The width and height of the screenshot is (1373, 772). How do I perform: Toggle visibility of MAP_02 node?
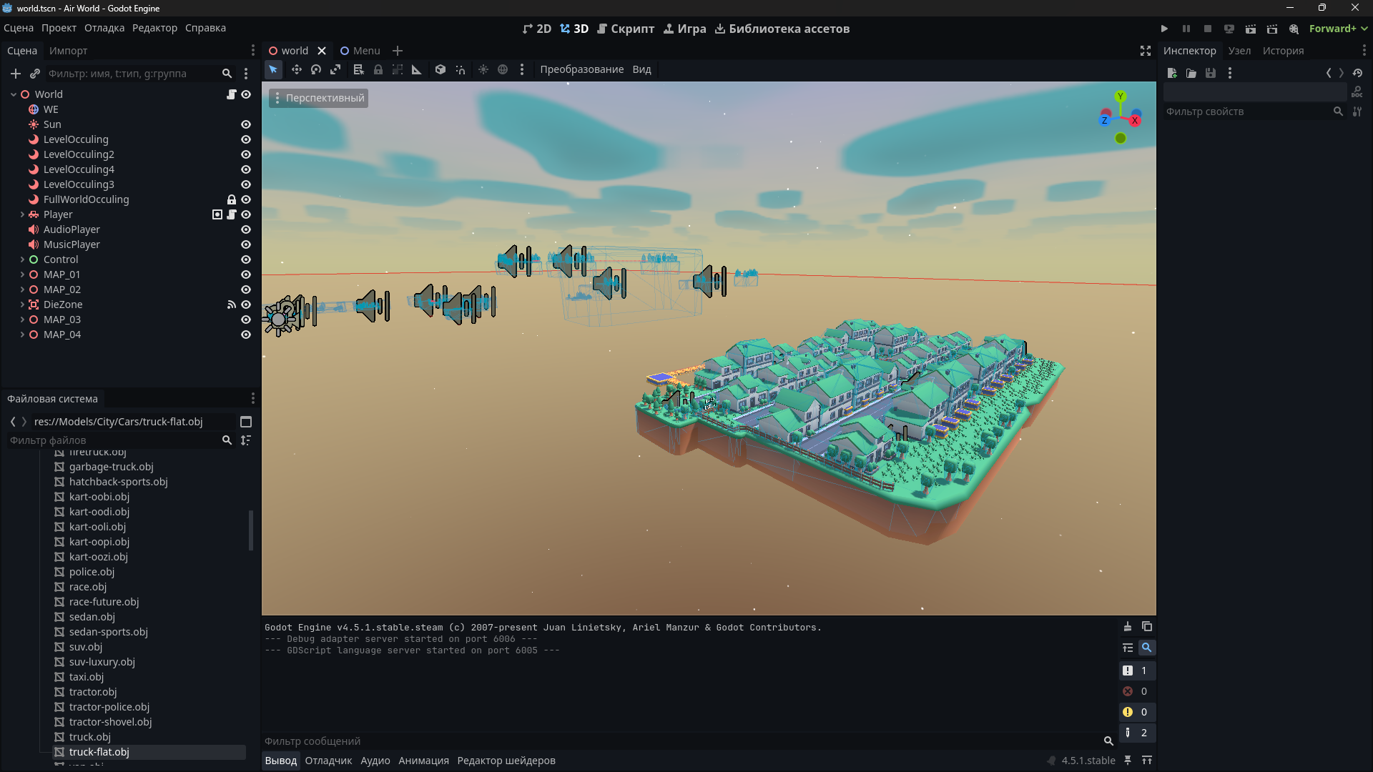(x=246, y=289)
